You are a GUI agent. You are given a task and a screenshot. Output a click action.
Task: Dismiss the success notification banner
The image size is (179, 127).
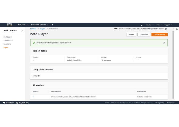164,43
